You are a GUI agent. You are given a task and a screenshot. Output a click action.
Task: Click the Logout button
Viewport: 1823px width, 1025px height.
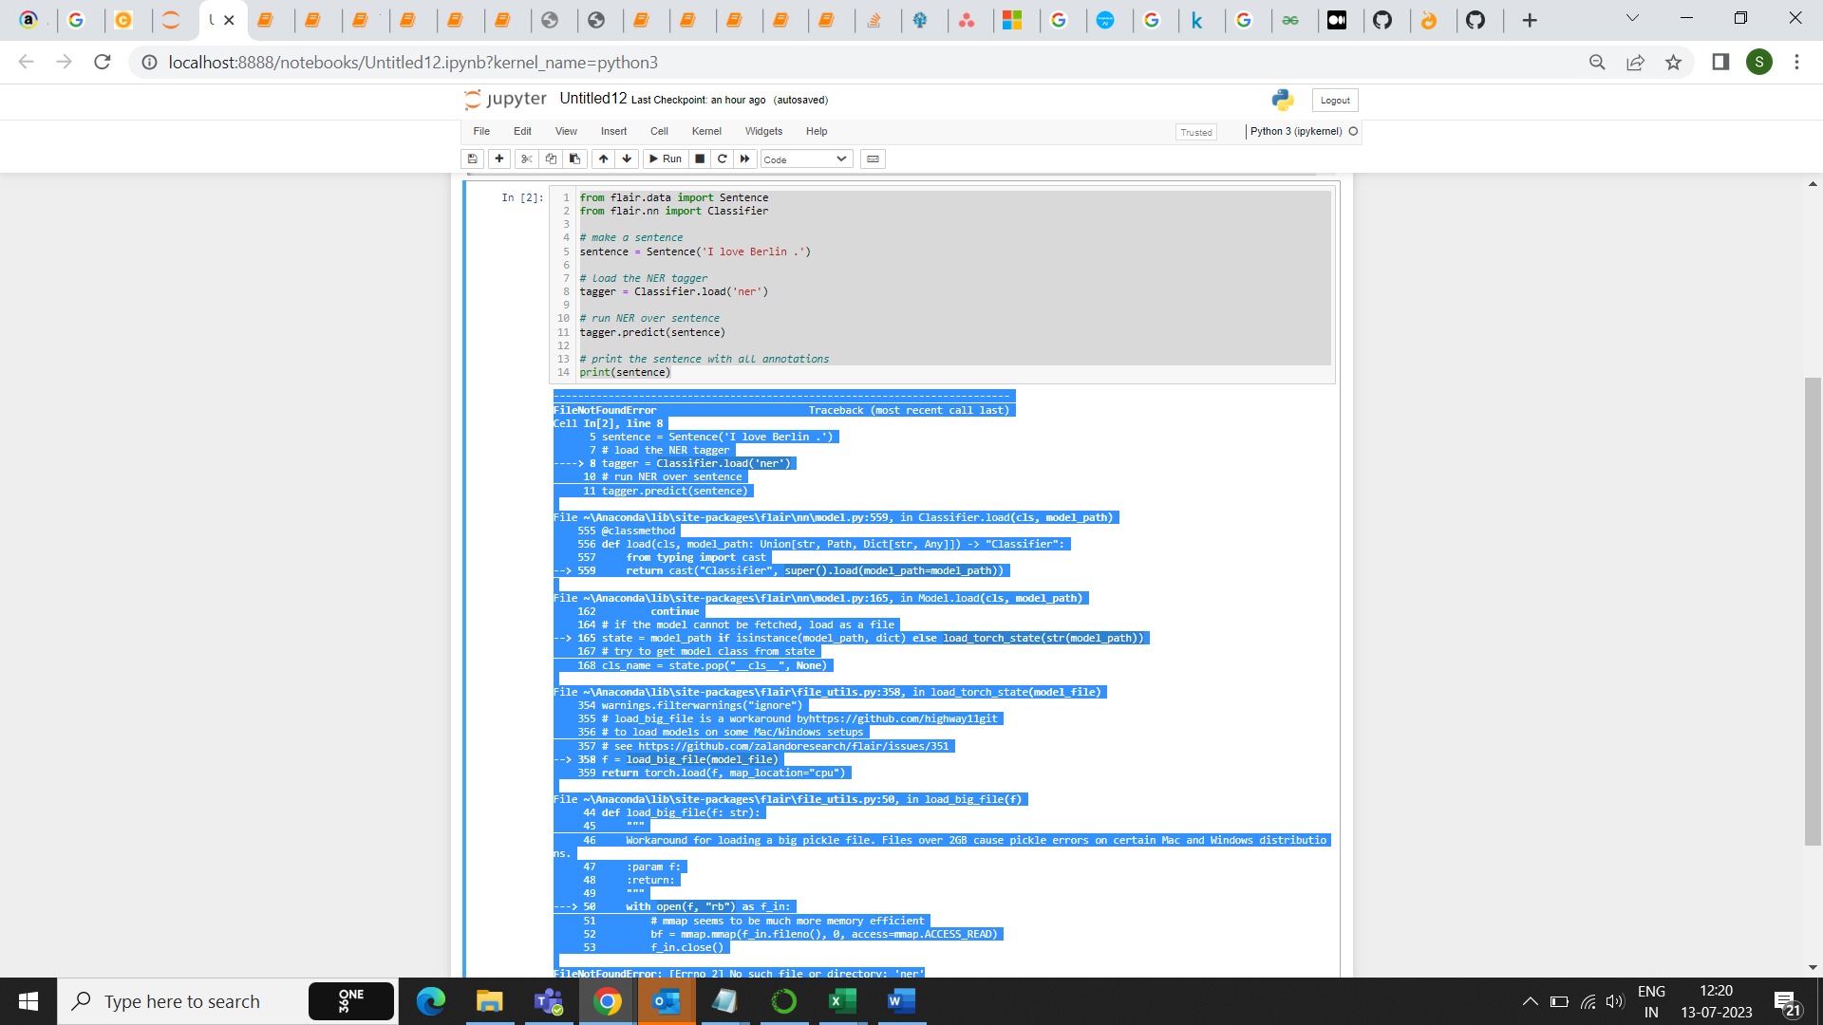click(x=1334, y=100)
